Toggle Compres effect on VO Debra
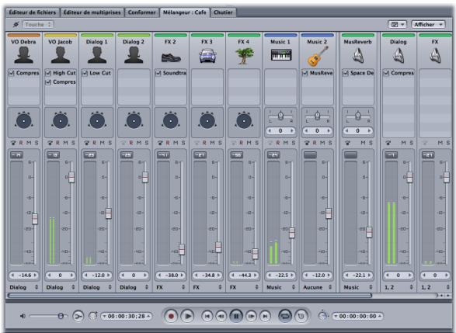Image resolution: width=456 pixels, height=333 pixels. (x=12, y=73)
